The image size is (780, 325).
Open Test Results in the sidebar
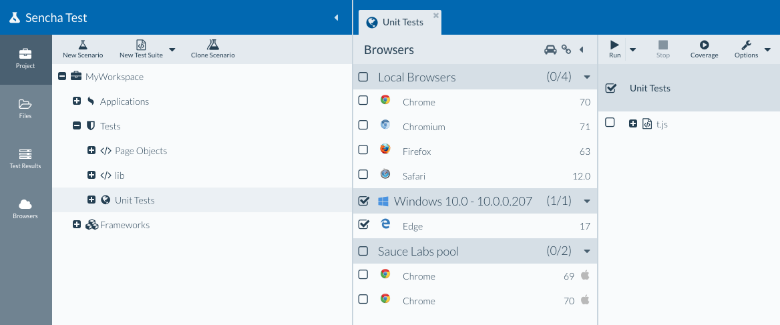[25, 158]
